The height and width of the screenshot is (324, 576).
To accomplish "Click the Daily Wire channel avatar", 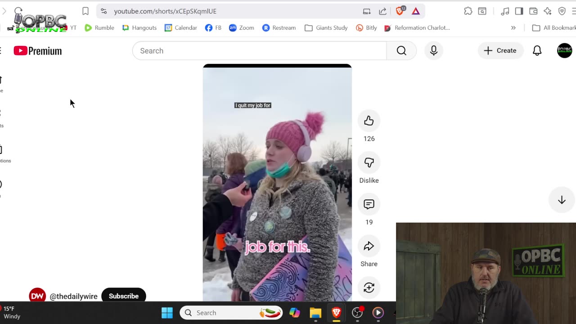I will [37, 295].
